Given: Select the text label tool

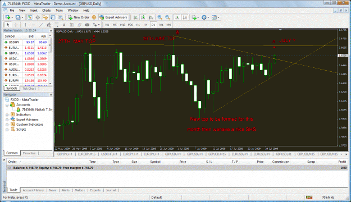Looking at the screenshot, I should click(72, 25).
